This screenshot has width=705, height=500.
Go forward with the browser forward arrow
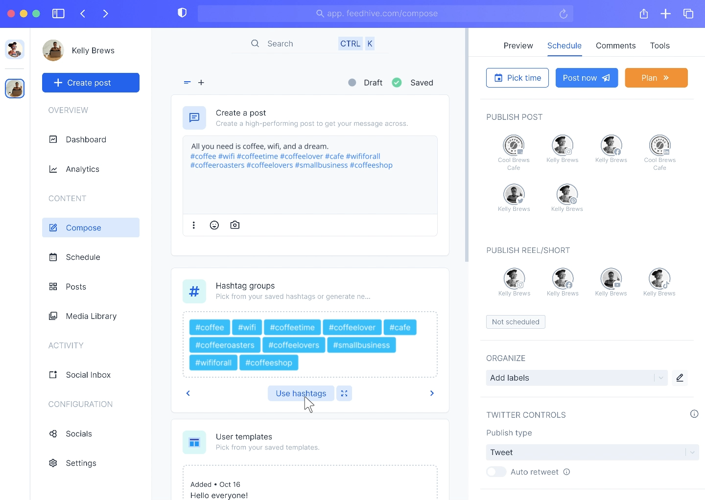tap(105, 14)
